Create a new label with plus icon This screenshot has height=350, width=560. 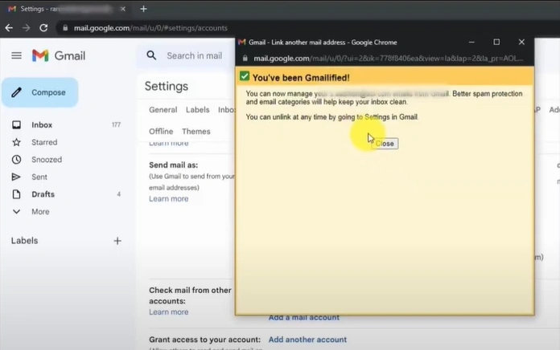(117, 241)
